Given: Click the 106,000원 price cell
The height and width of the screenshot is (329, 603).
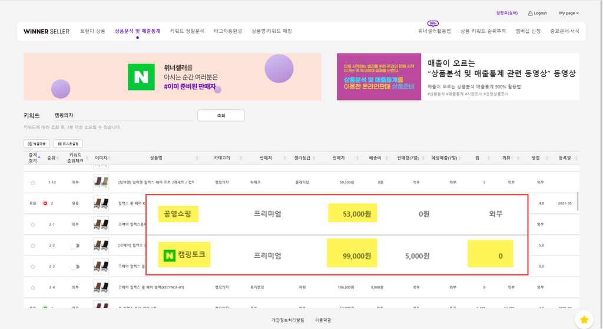Looking at the screenshot, I should click(x=346, y=287).
